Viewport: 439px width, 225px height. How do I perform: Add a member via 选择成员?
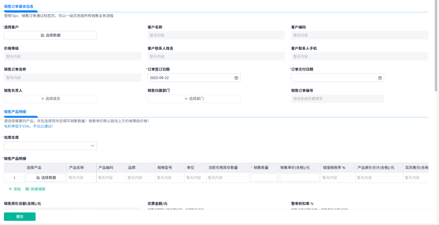coord(50,99)
